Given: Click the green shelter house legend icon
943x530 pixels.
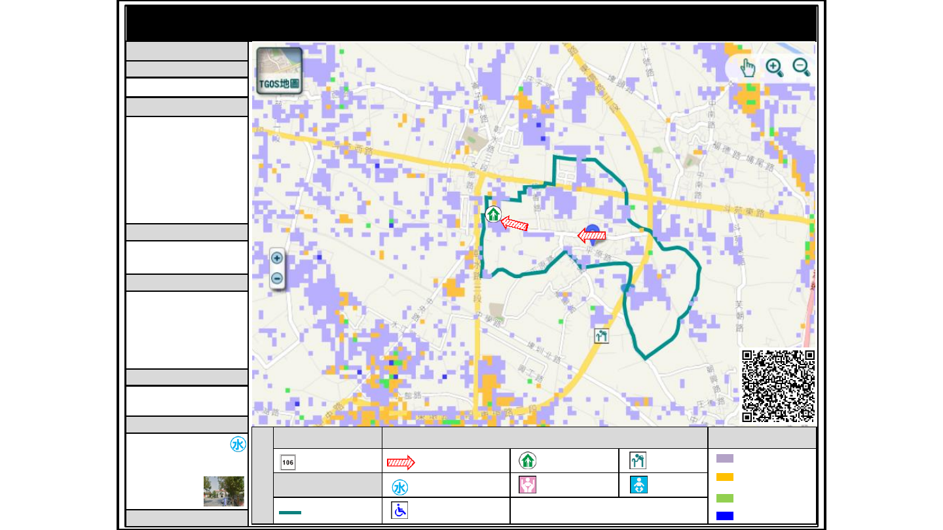Looking at the screenshot, I should 527,461.
